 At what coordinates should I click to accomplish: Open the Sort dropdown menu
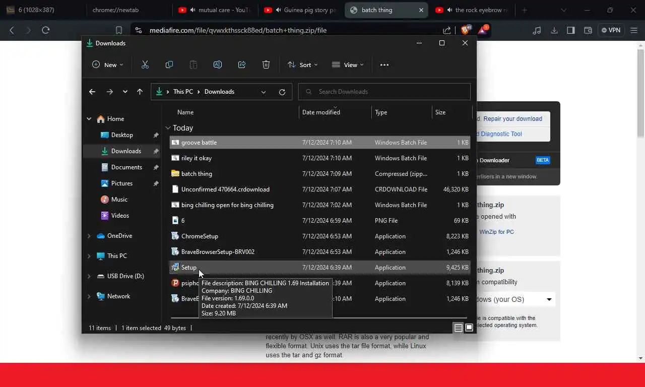click(302, 64)
